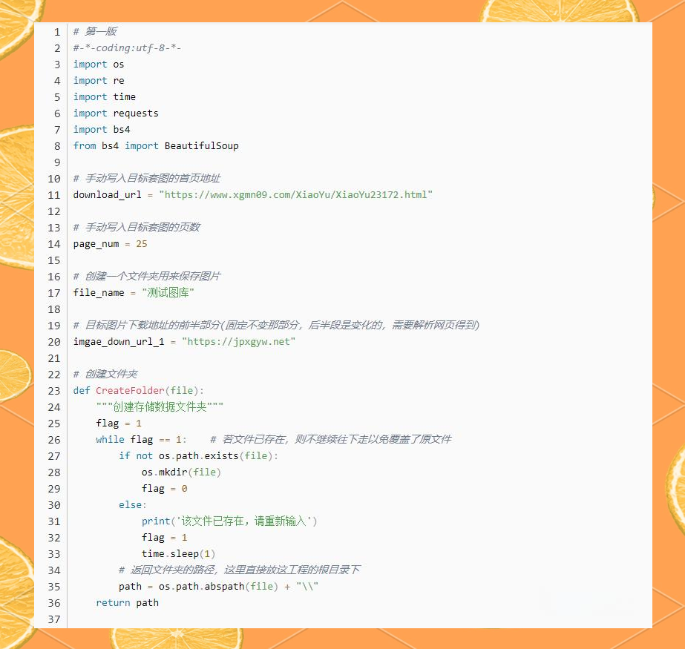
Task: Click the 'else:' keyword
Action: coord(133,505)
